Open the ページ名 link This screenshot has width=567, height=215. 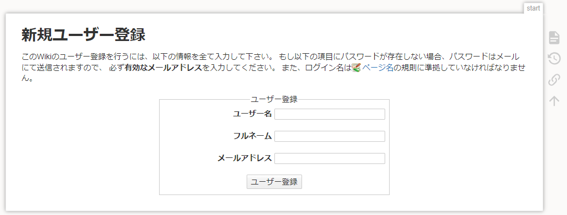click(x=377, y=68)
